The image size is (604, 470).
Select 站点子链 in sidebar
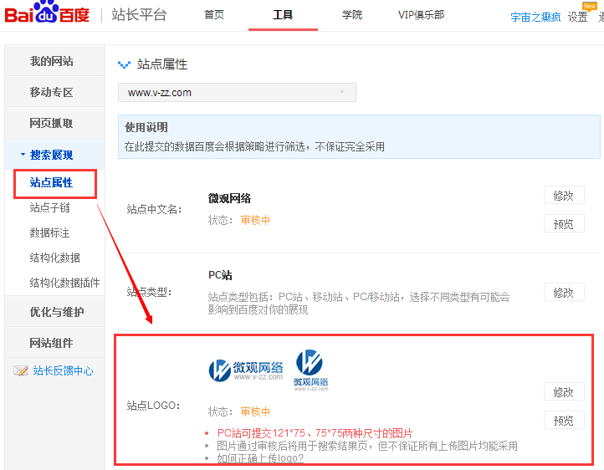tap(49, 208)
